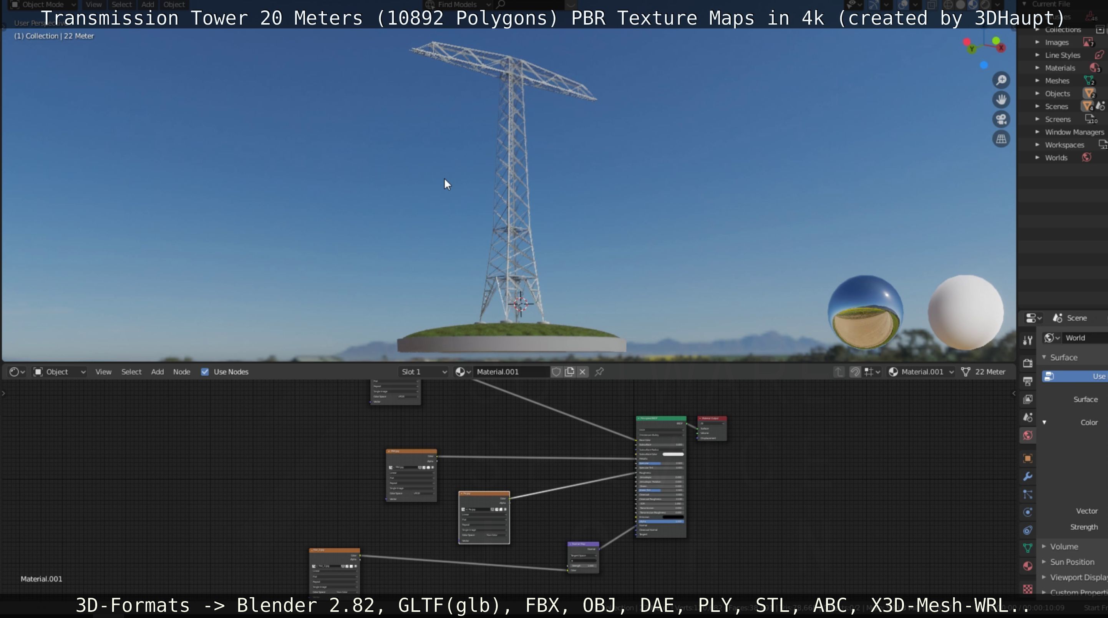
Task: Open node editor Select menu
Action: [x=131, y=372]
